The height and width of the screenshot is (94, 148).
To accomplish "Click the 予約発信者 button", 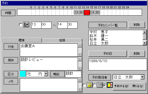I will (100, 77).
